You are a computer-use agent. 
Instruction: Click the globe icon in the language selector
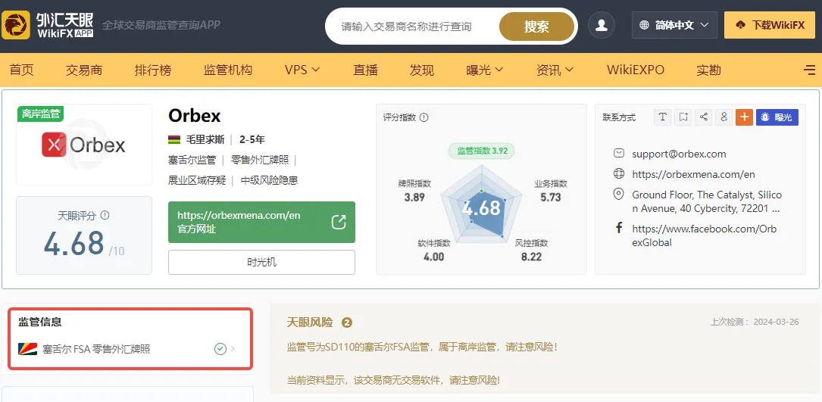pyautogui.click(x=644, y=25)
